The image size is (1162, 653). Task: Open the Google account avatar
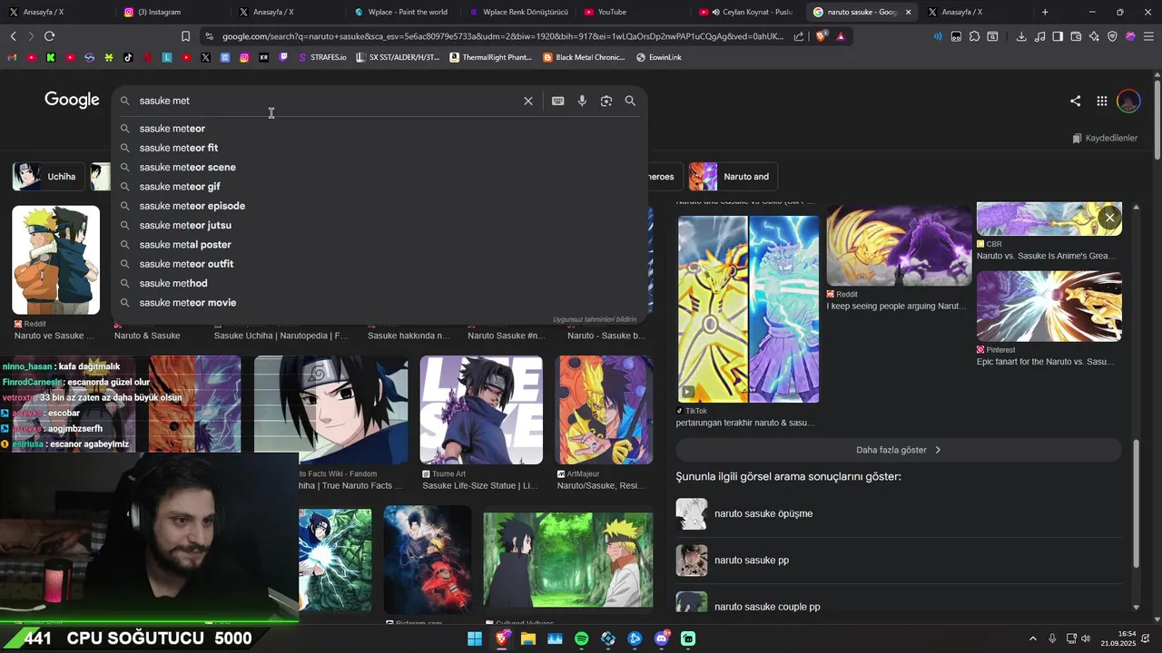[x=1128, y=101]
